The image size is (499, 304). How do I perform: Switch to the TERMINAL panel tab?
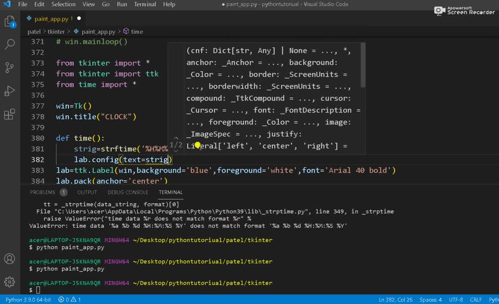tap(171, 192)
